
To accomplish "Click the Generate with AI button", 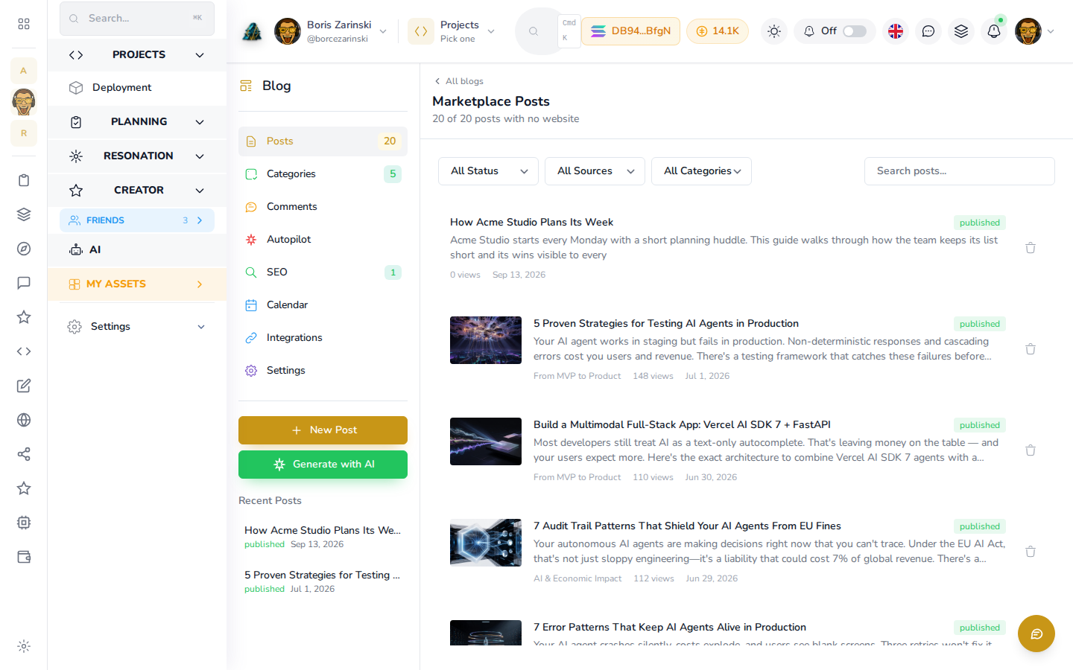I will tap(323, 465).
